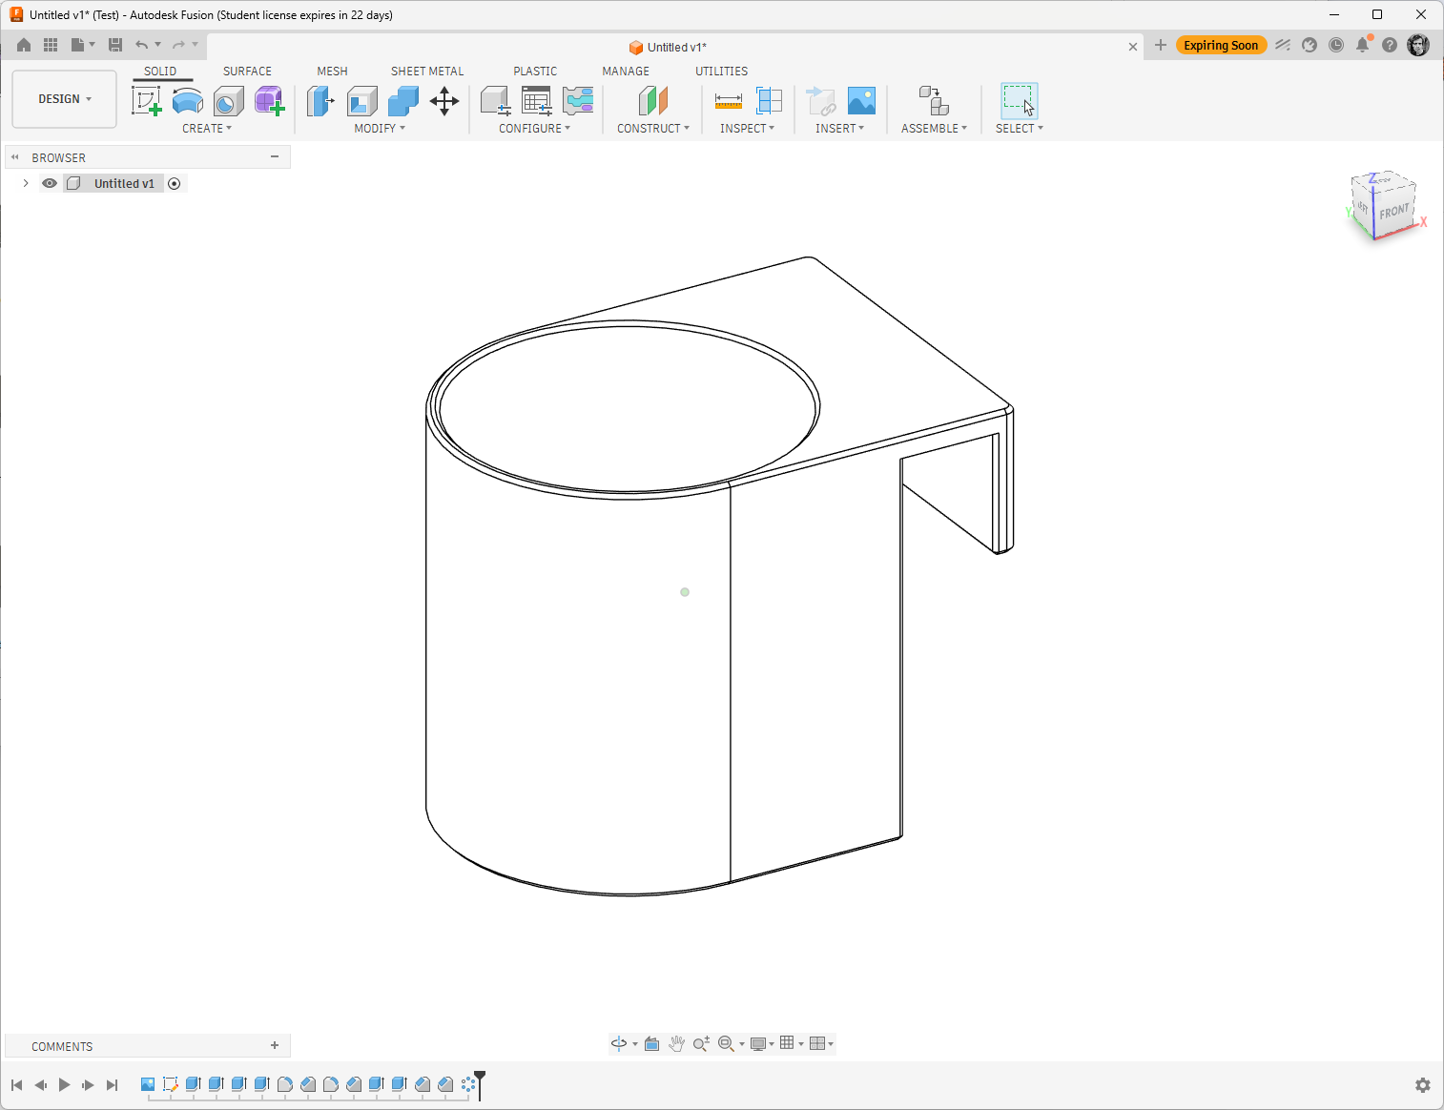Select the Revolve tool in Create
The image size is (1444, 1110).
pyautogui.click(x=188, y=101)
